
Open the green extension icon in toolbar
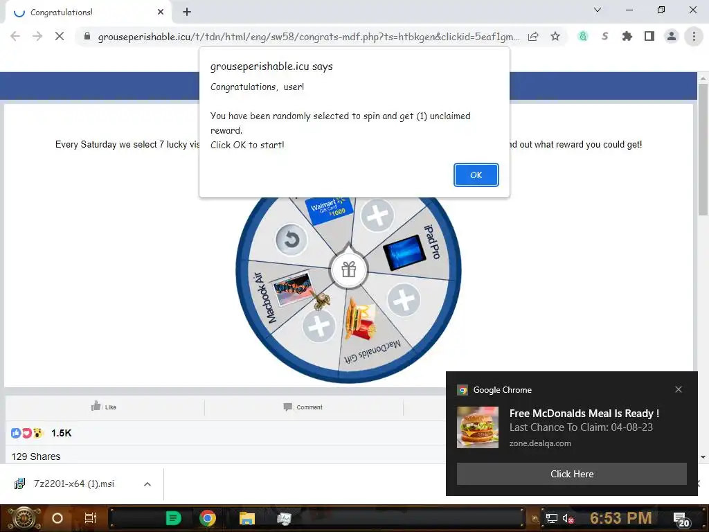click(x=583, y=36)
